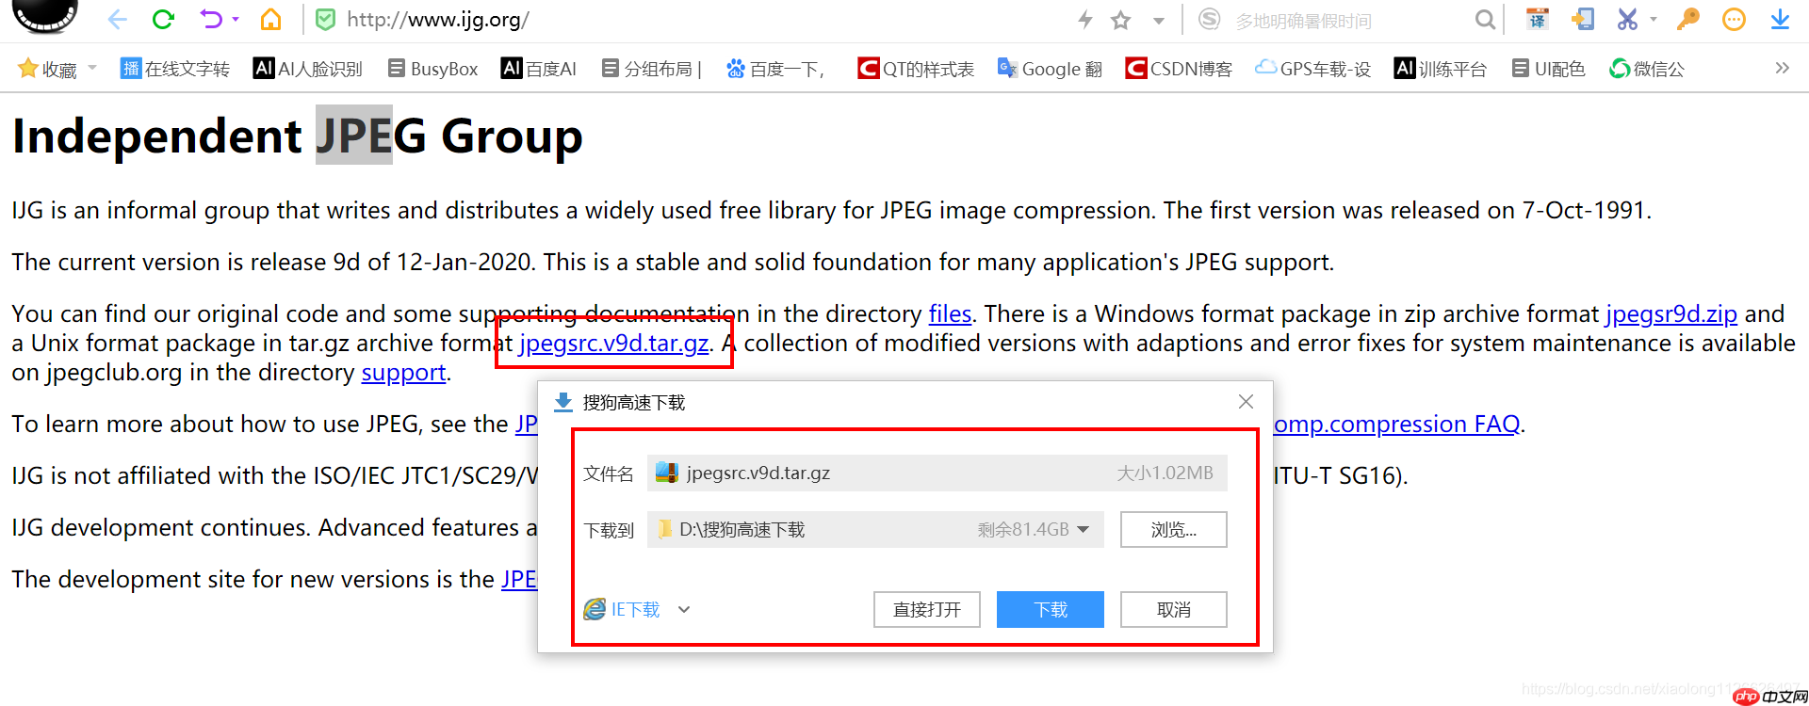This screenshot has height=706, width=1809.
Task: Click the jpegsrc.v9d.tar.gz link in the page
Action: (613, 344)
